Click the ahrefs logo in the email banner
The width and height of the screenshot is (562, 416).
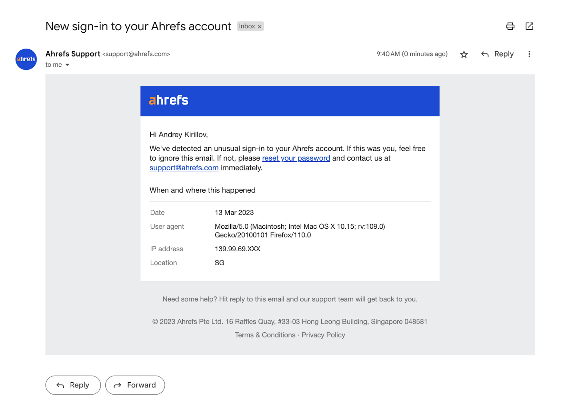168,100
